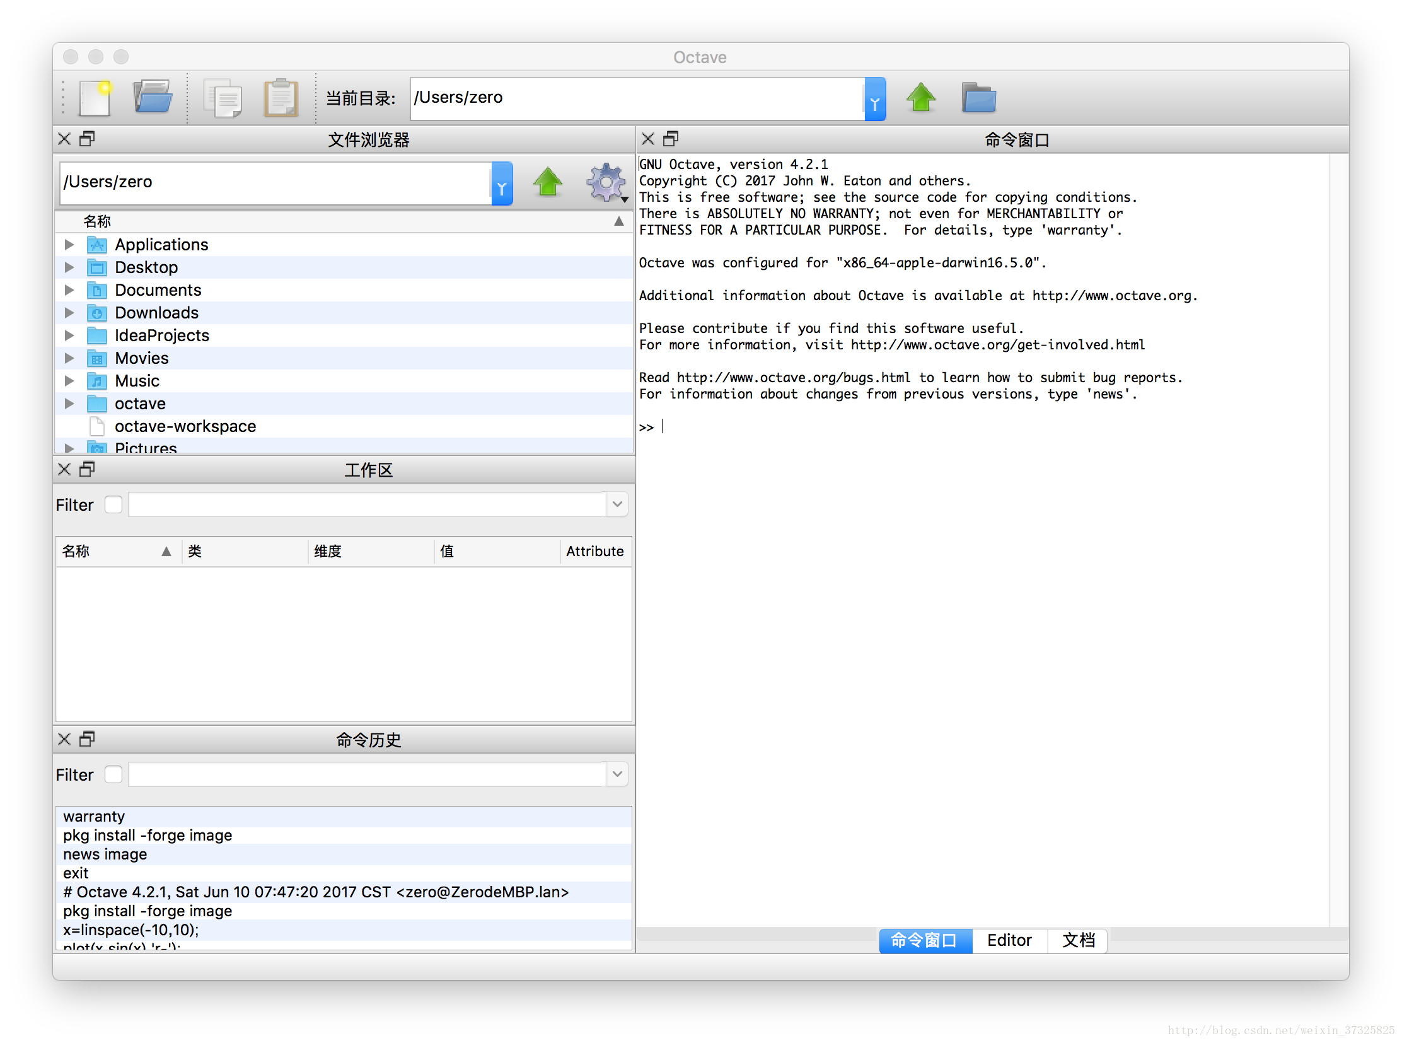Open an existing file from toolbar
Screen dimensions: 1402x1043
tap(152, 98)
